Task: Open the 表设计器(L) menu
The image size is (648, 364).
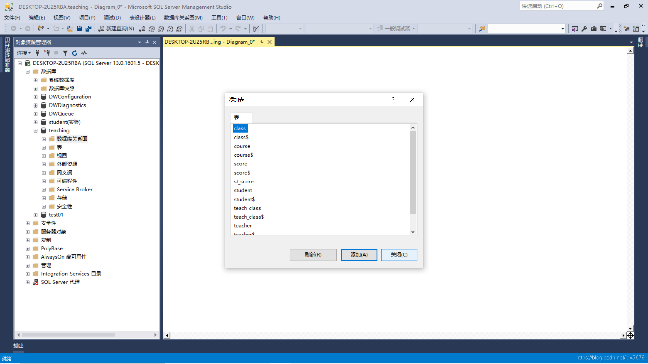Action: pyautogui.click(x=142, y=18)
